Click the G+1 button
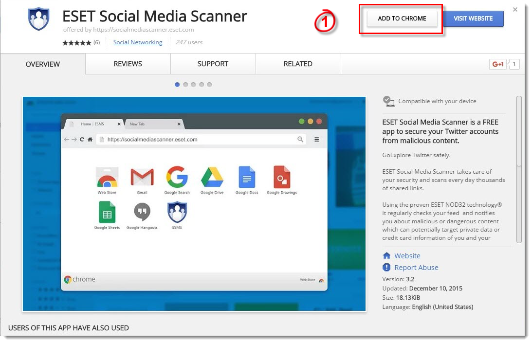Screen dimensions: 532x343 click(498, 64)
